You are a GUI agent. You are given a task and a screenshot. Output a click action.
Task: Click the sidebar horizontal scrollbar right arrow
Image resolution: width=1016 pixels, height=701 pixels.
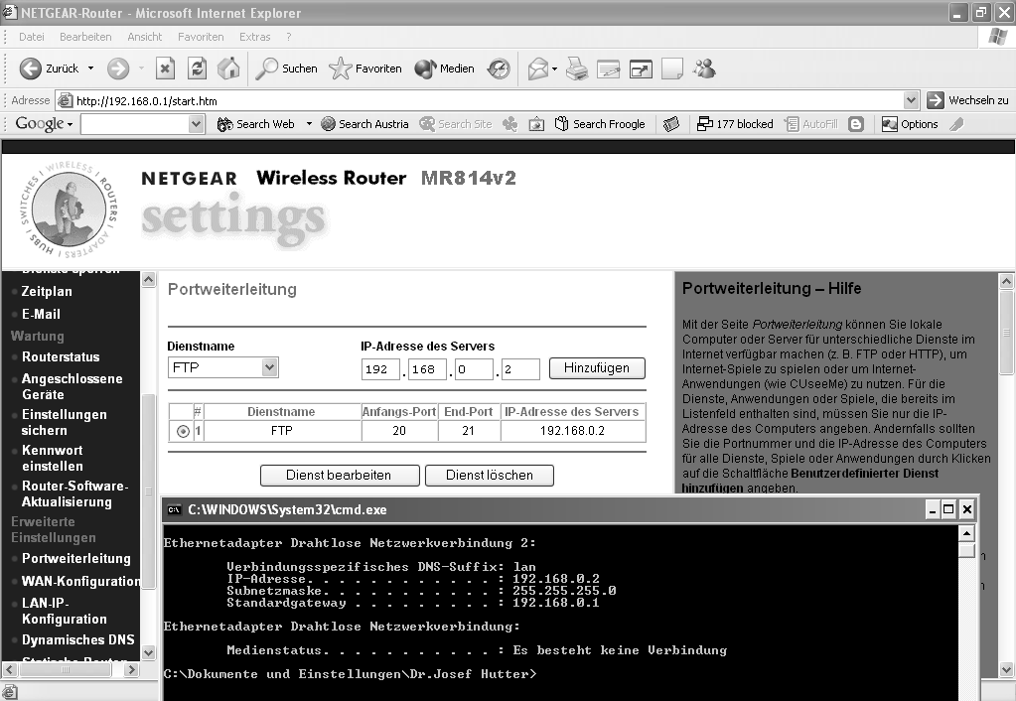point(131,669)
